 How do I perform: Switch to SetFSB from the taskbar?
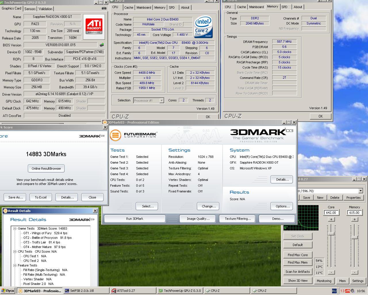coord(86,291)
